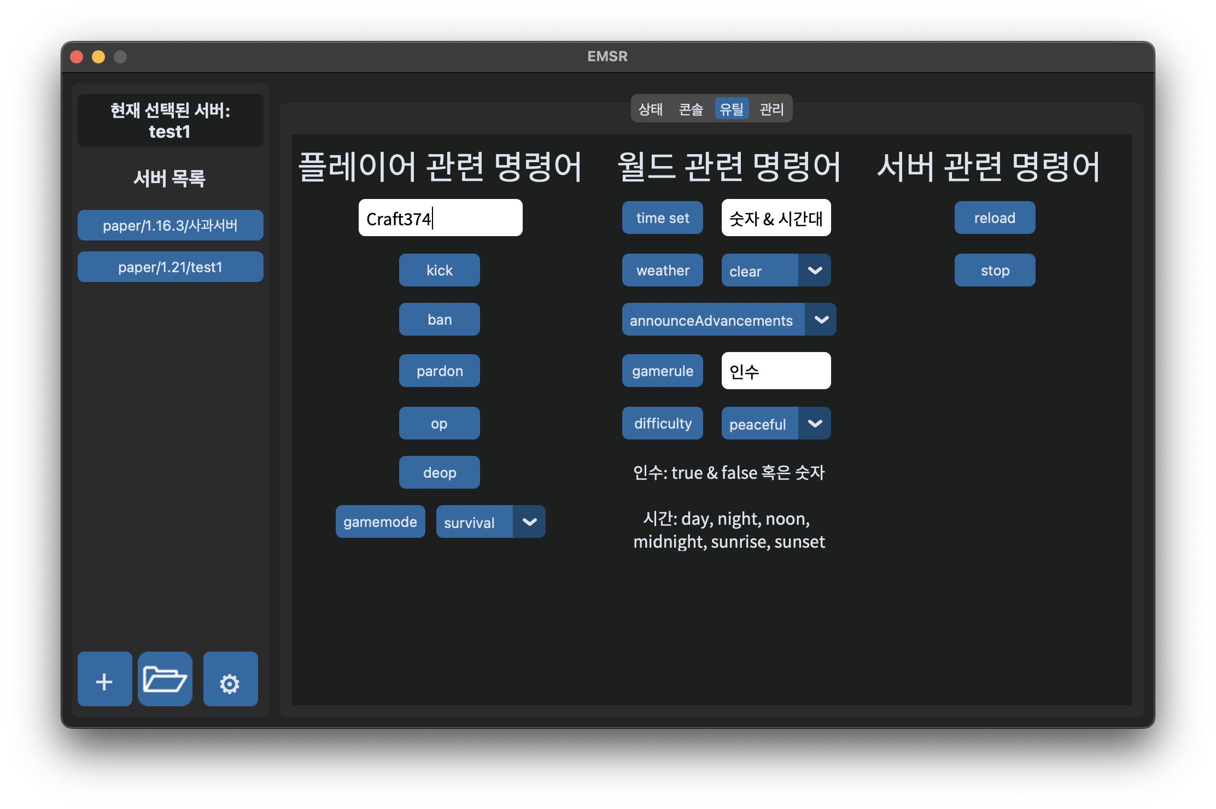Viewport: 1216px width, 809px height.
Task: Open the survival gamemode dropdown
Action: 490,521
